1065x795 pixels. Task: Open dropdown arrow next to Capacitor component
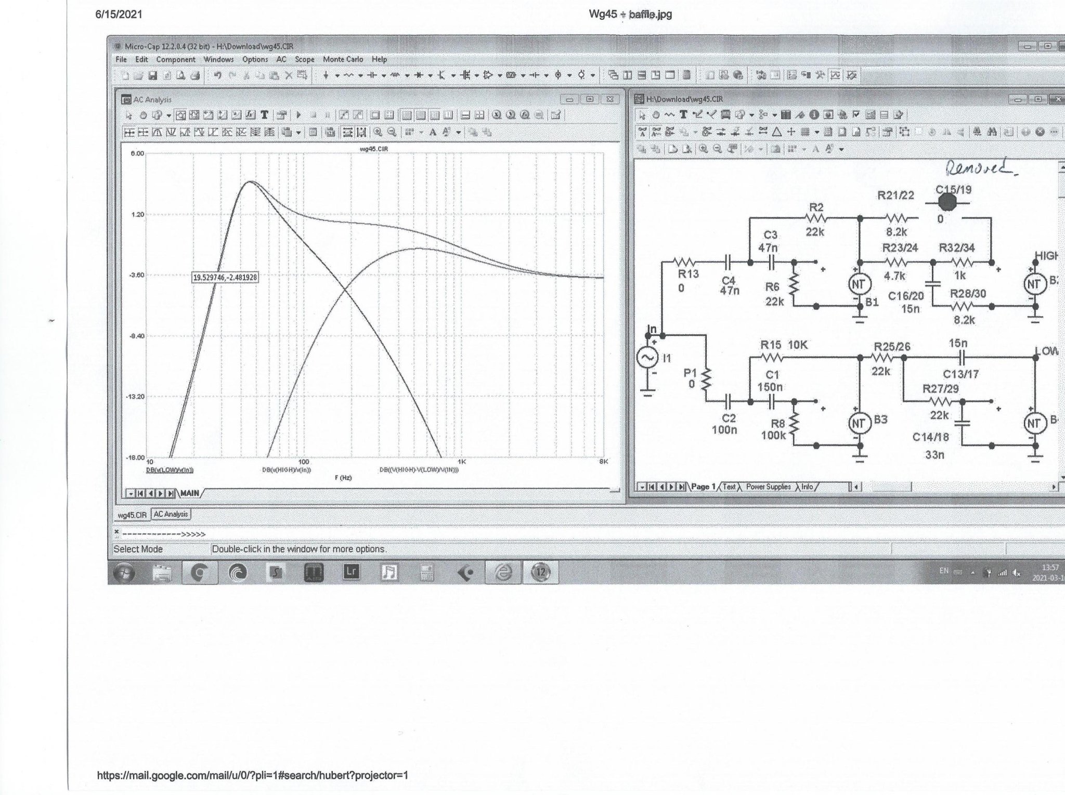click(384, 75)
